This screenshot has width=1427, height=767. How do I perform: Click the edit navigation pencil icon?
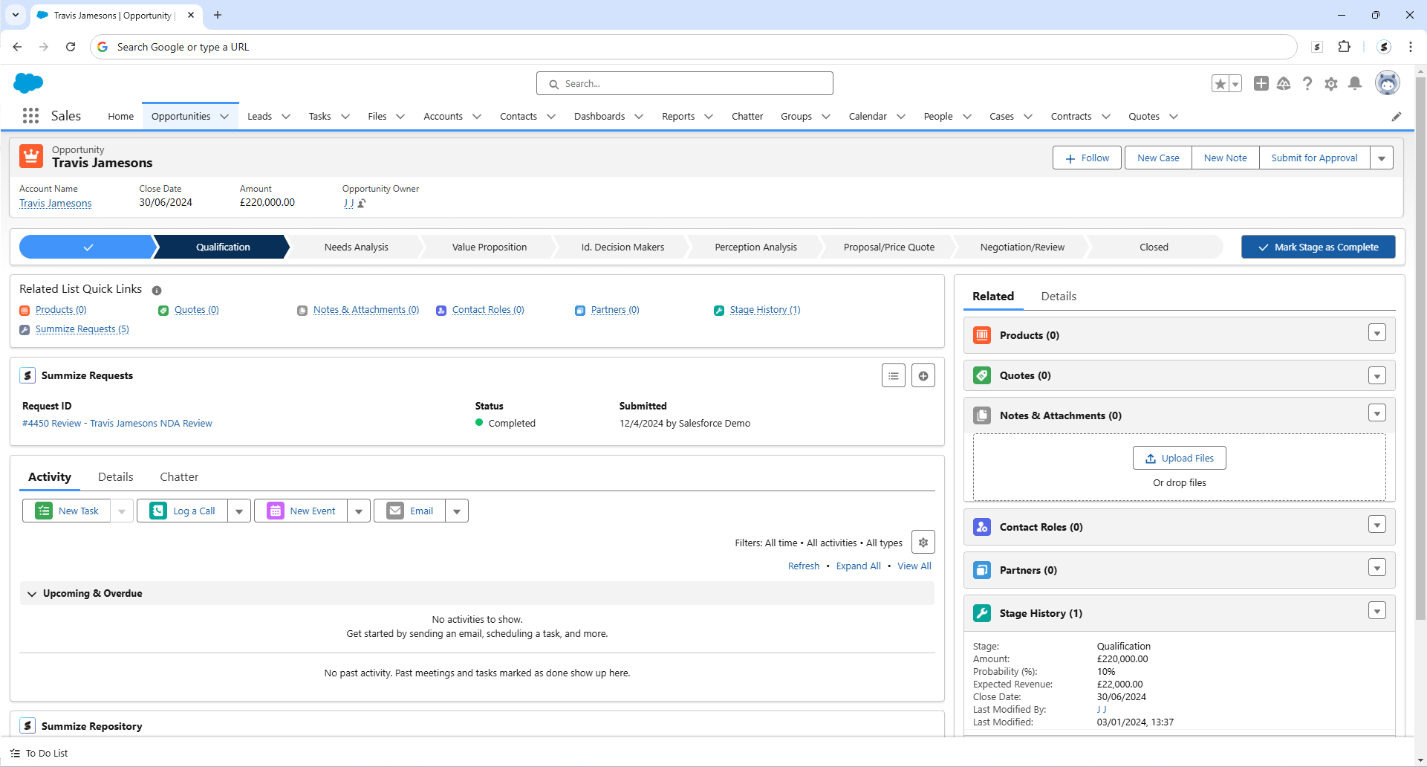1396,117
